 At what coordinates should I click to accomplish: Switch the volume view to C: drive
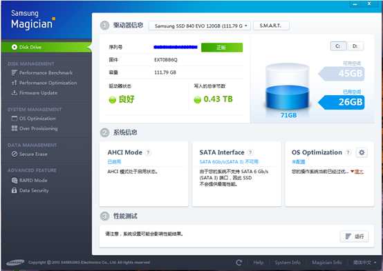click(x=338, y=46)
